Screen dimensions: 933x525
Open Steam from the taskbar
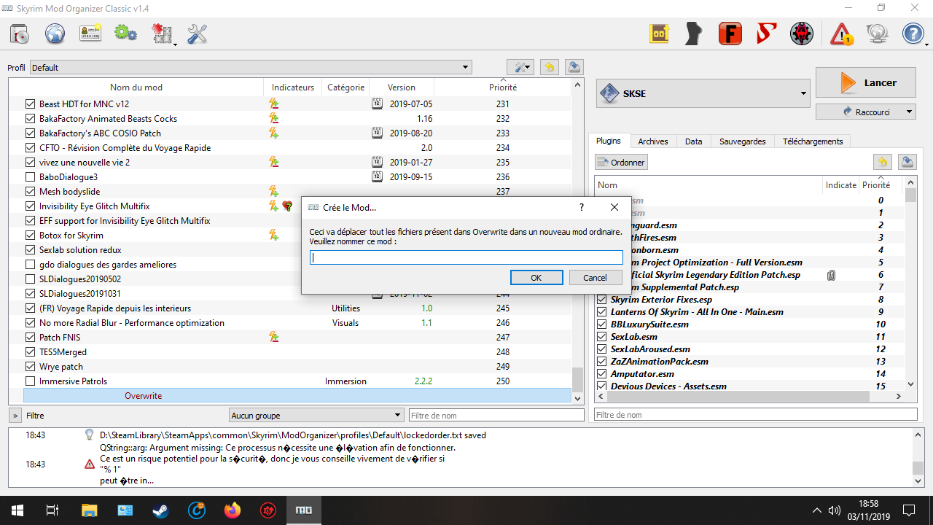pyautogui.click(x=160, y=510)
